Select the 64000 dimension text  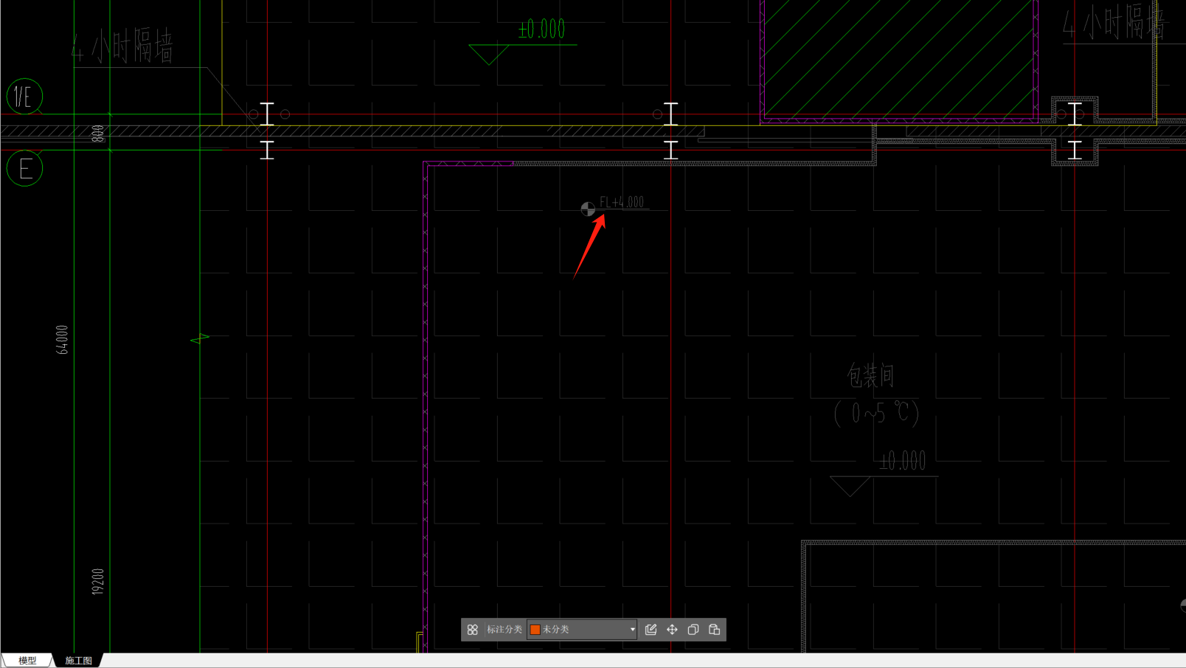[x=63, y=340]
